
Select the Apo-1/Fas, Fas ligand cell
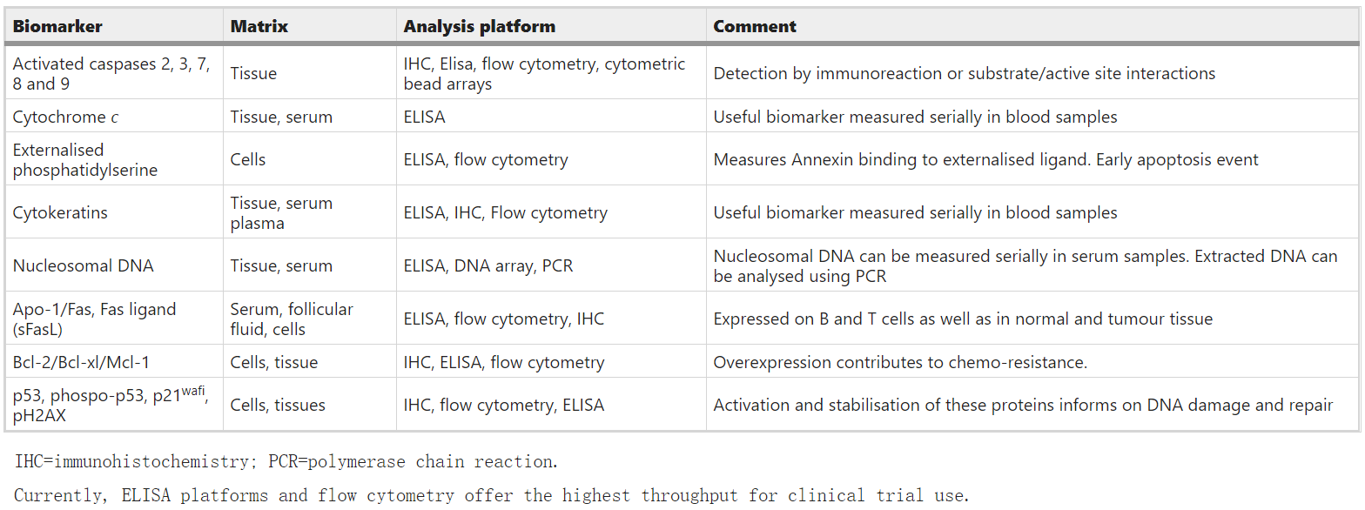click(94, 319)
